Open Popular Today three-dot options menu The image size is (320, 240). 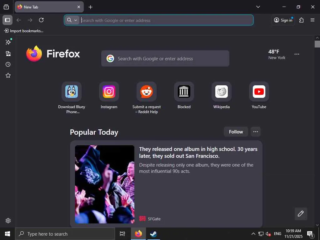pos(256,132)
